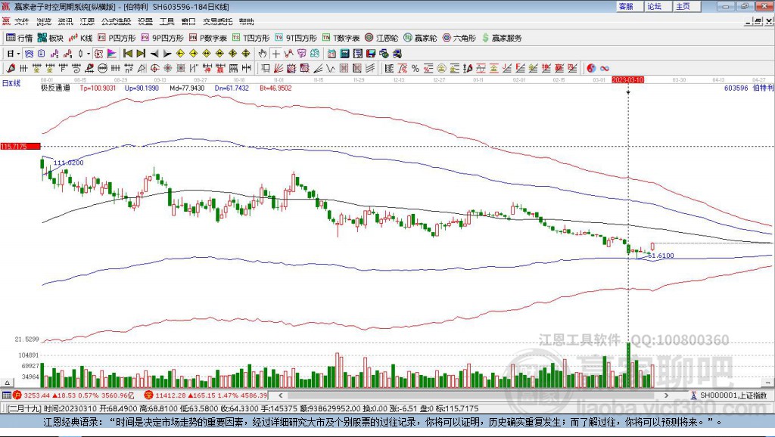Select the n² cycle tool icon
Image resolution: width=775 pixels, height=437 pixels.
128,68
